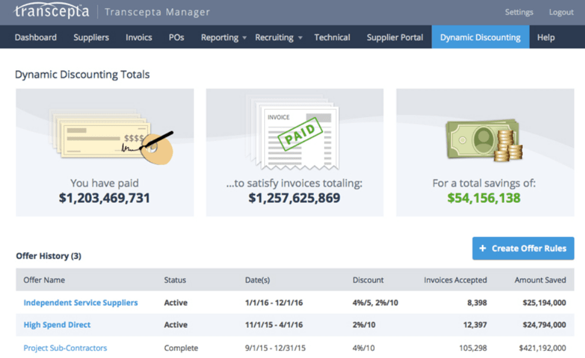Image resolution: width=585 pixels, height=358 pixels.
Task: Open the Independent Service Suppliers offer
Action: (81, 302)
